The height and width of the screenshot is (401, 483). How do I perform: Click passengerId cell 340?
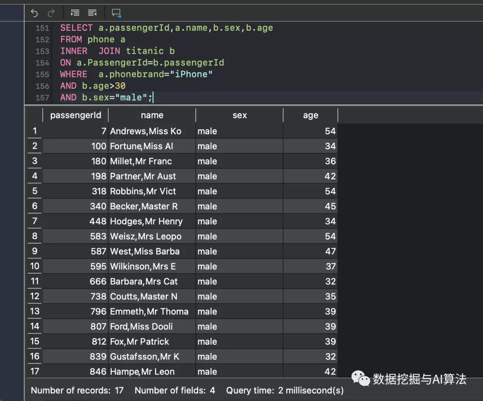[76, 207]
